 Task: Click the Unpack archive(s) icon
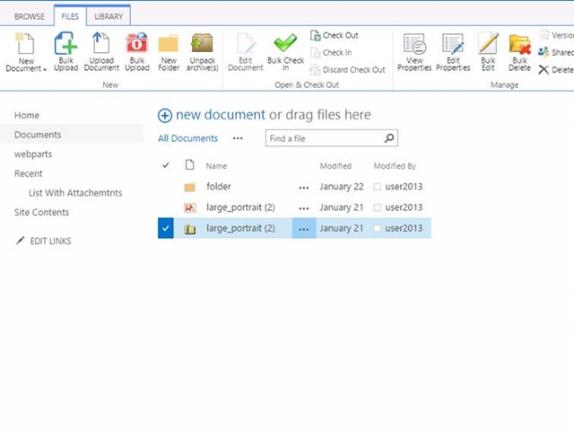(203, 45)
